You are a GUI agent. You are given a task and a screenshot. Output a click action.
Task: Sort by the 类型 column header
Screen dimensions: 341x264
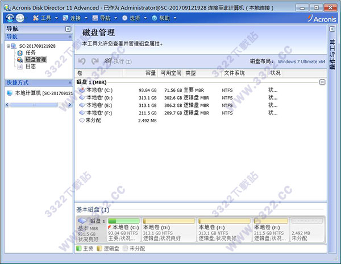pyautogui.click(x=202, y=73)
